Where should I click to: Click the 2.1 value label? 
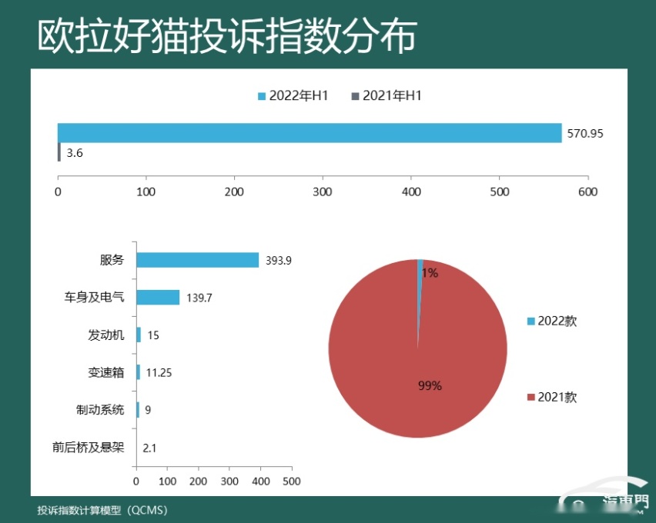pyautogui.click(x=149, y=448)
